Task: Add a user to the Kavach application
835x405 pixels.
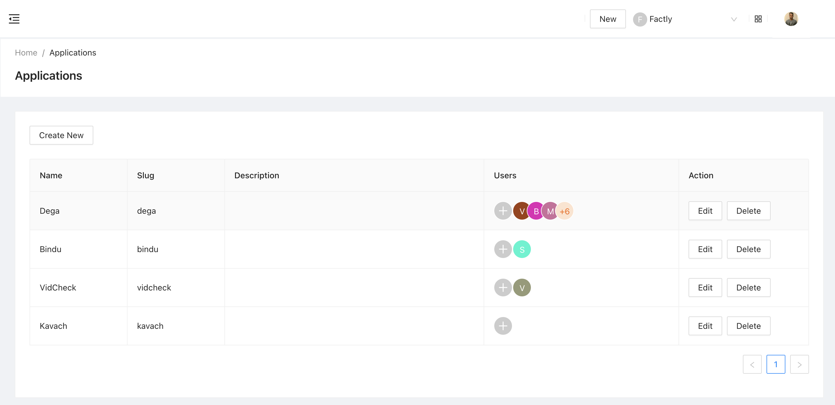Action: tap(503, 326)
